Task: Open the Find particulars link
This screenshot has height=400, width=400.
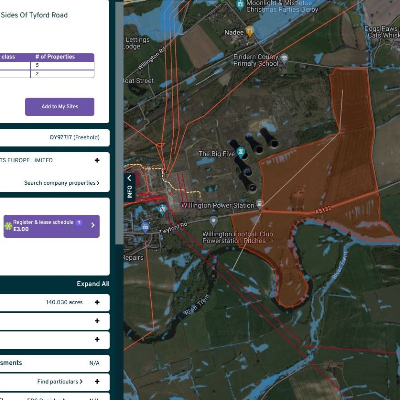Action: click(60, 382)
